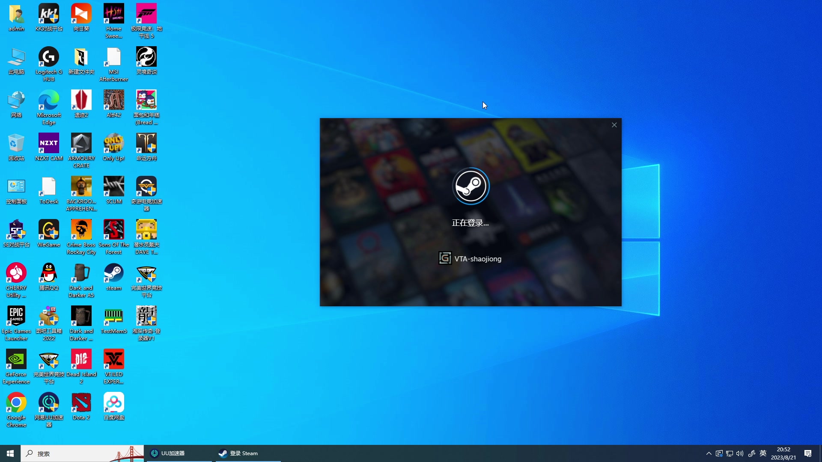The width and height of the screenshot is (822, 462).
Task: Select the 网络 network desktop icon
Action: tap(16, 104)
